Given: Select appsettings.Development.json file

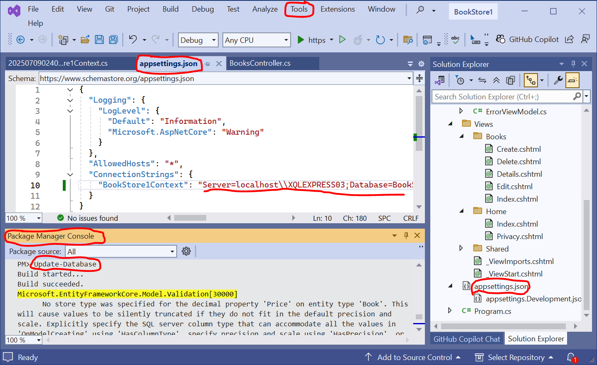Looking at the screenshot, I should [x=533, y=298].
